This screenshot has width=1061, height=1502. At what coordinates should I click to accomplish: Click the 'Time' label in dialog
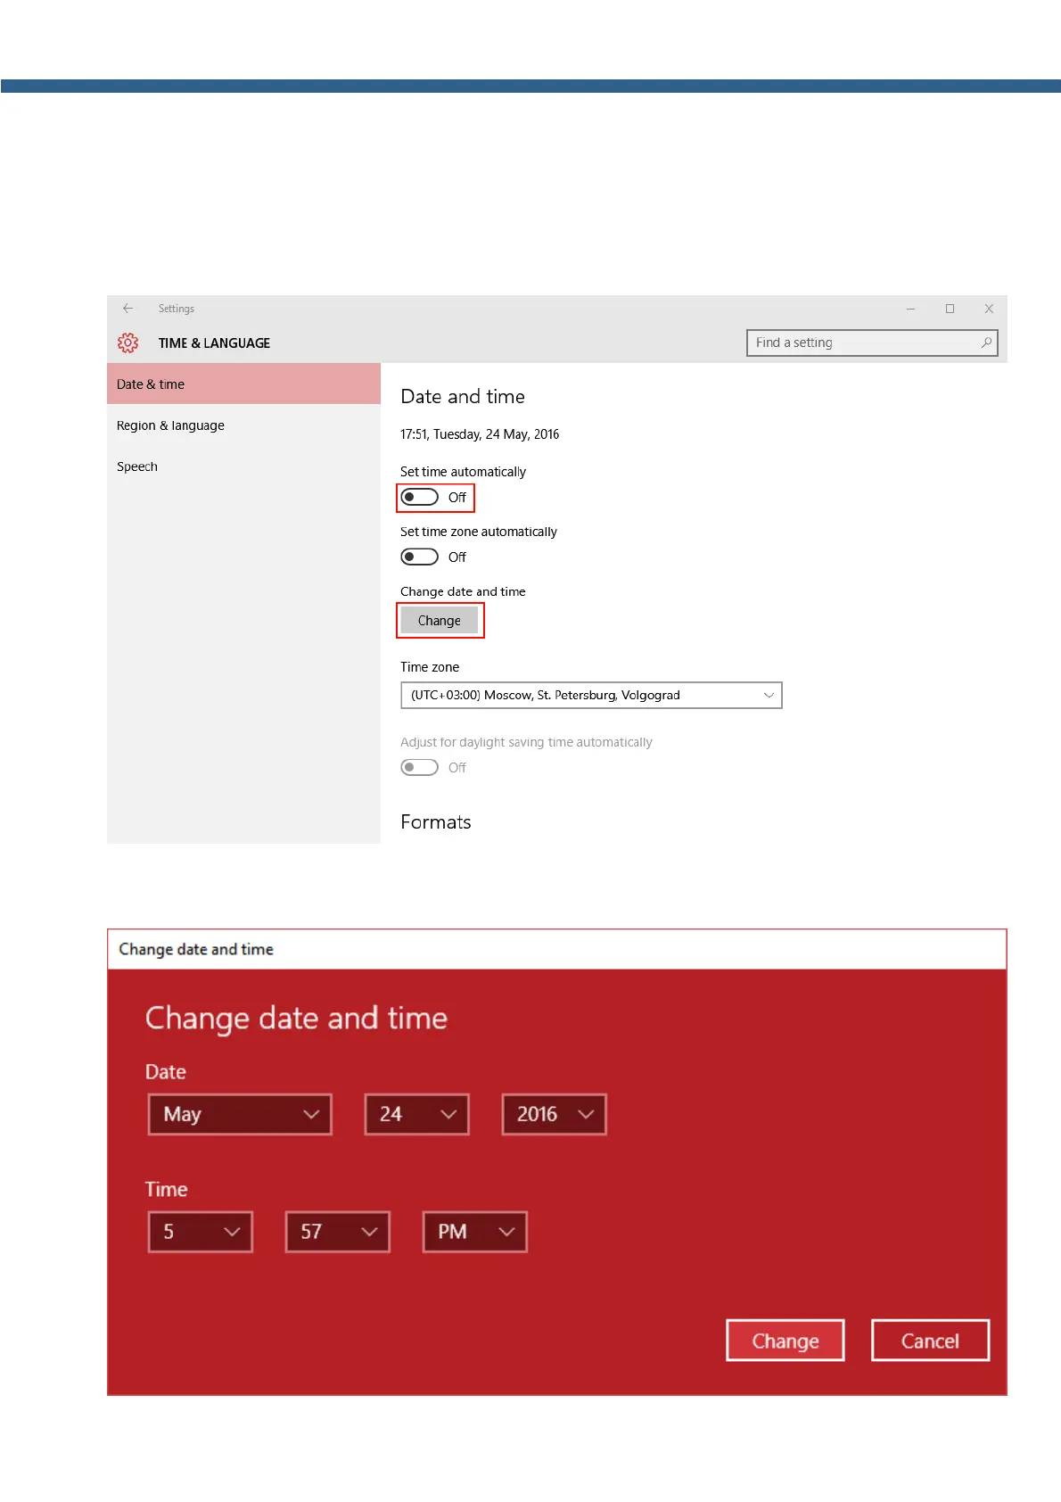tap(167, 1190)
